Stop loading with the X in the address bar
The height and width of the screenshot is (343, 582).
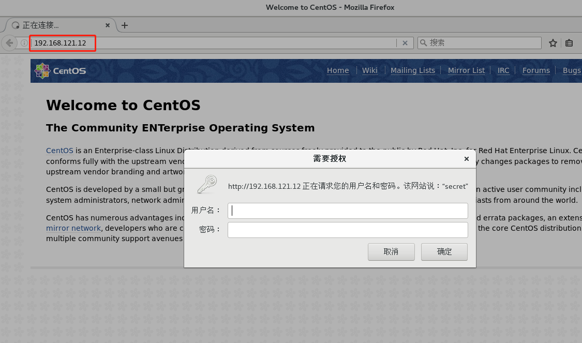[x=405, y=43]
